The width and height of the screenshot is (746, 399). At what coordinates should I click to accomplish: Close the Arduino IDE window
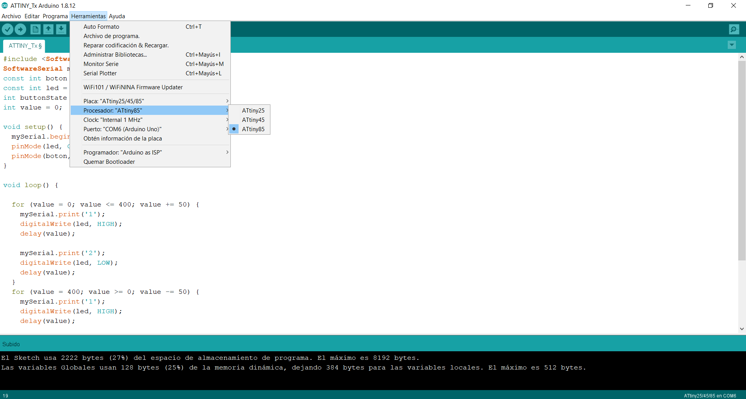pos(734,5)
